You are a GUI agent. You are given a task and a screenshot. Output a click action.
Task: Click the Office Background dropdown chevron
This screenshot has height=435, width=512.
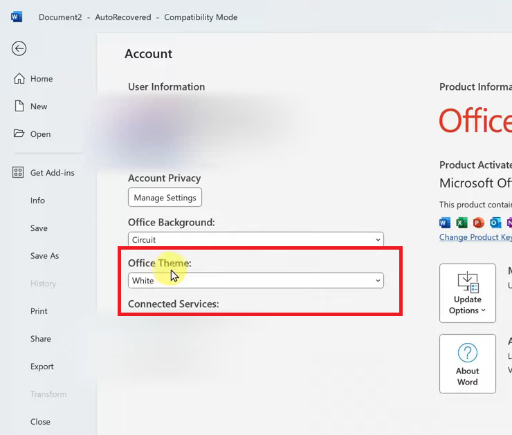click(x=378, y=240)
